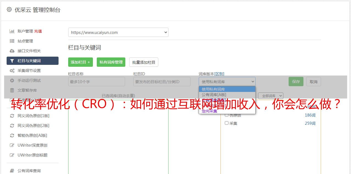The image size is (351, 174).
Task: Choose 公有词库[A版] from the dropdown list
Action: pos(214,95)
